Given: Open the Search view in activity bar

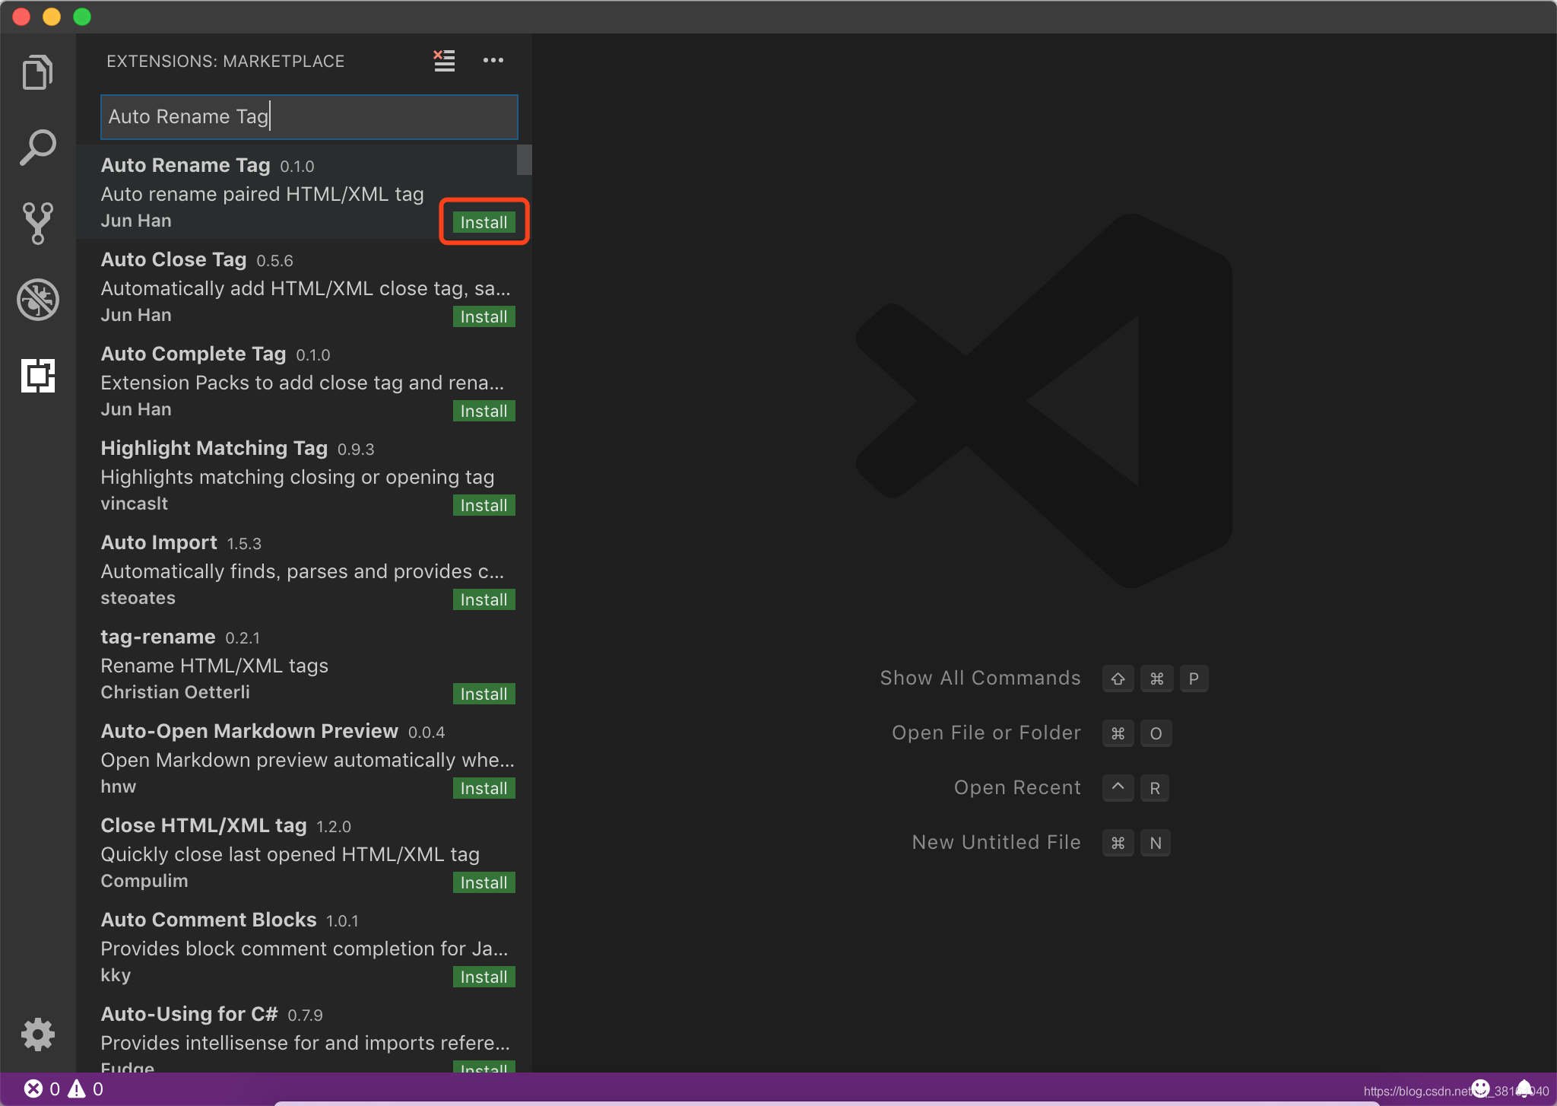Looking at the screenshot, I should 37,148.
